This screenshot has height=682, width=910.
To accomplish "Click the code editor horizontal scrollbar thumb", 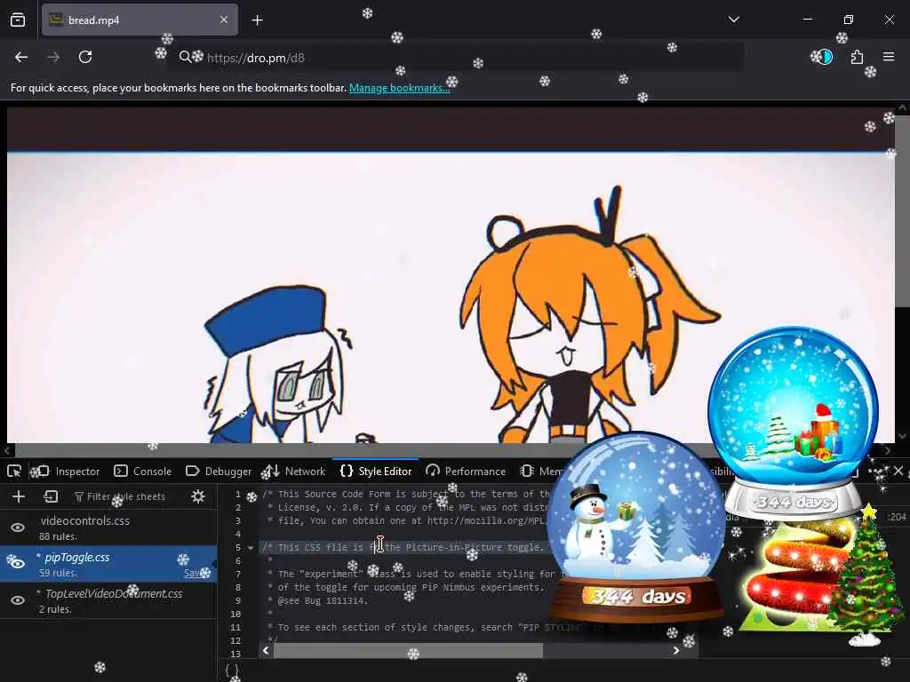I will 409,651.
